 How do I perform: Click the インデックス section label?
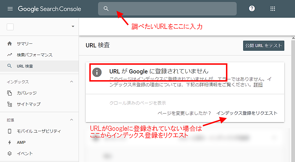point(18,82)
